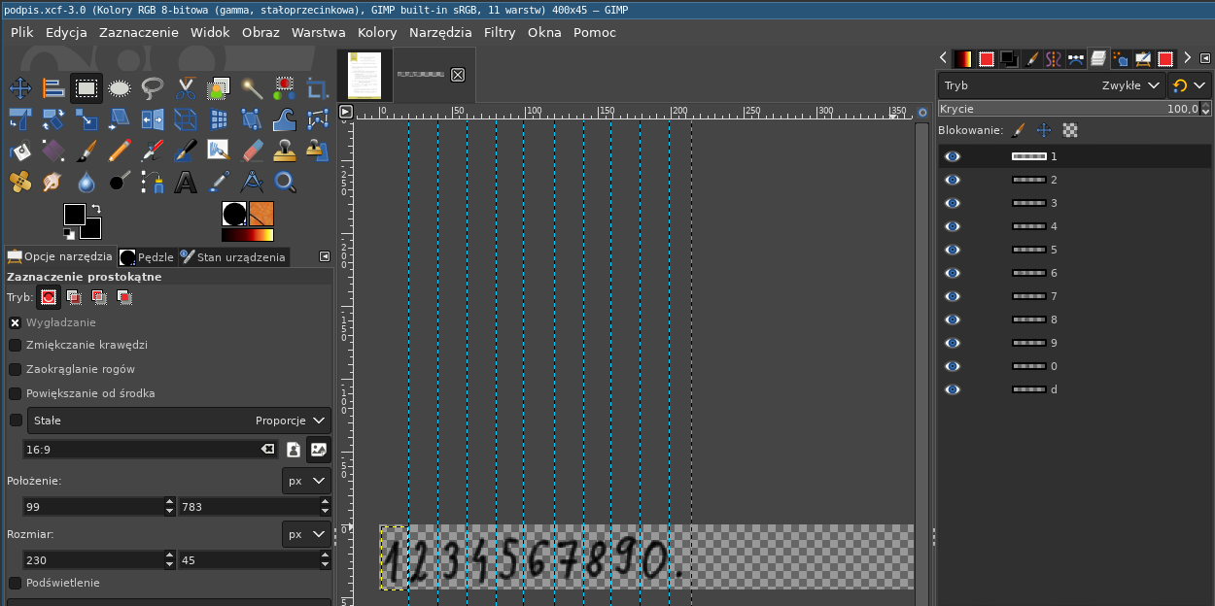Screen dimensions: 1215x606
Task: Pick the Scissors Select tool
Action: [186, 89]
